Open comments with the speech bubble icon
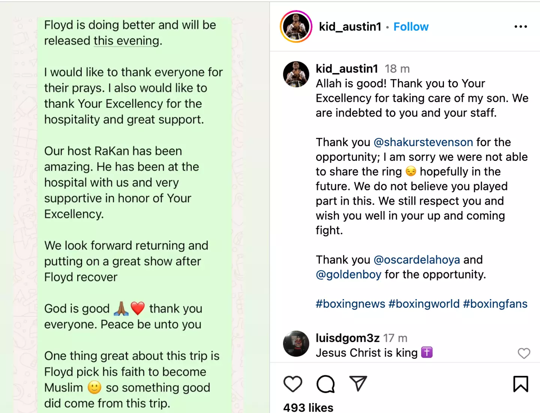Viewport: 540px width, 413px height. [x=325, y=384]
